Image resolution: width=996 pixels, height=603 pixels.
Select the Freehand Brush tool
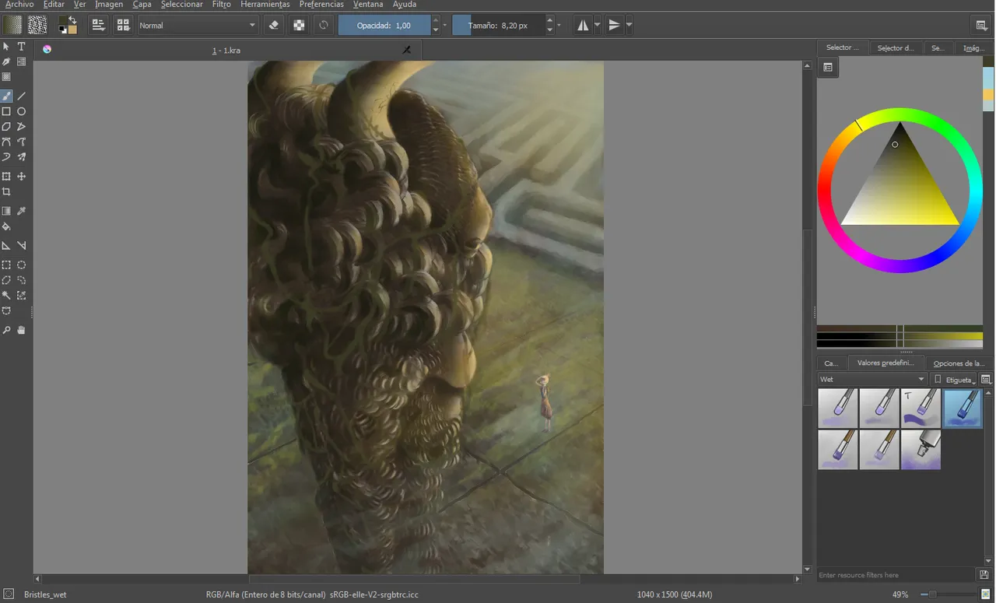(x=6, y=96)
